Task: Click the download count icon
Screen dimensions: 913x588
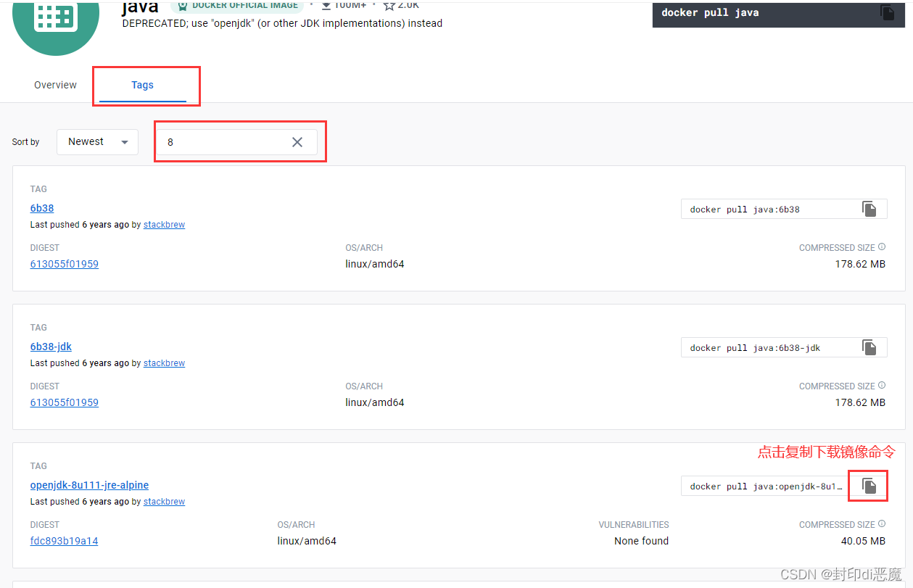Action: tap(326, 5)
